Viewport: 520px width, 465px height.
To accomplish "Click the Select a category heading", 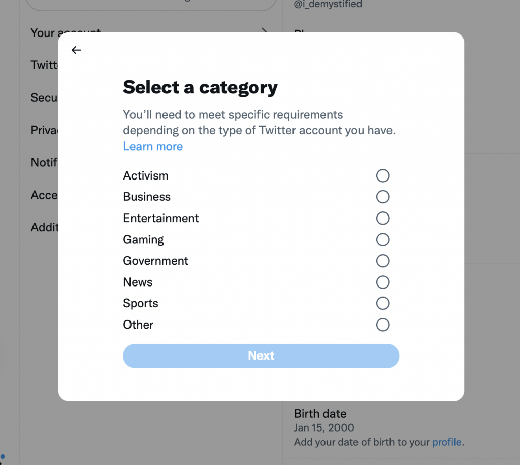I will point(200,87).
